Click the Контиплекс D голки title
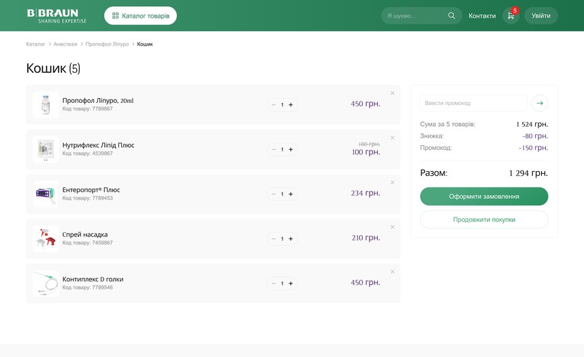 93,279
